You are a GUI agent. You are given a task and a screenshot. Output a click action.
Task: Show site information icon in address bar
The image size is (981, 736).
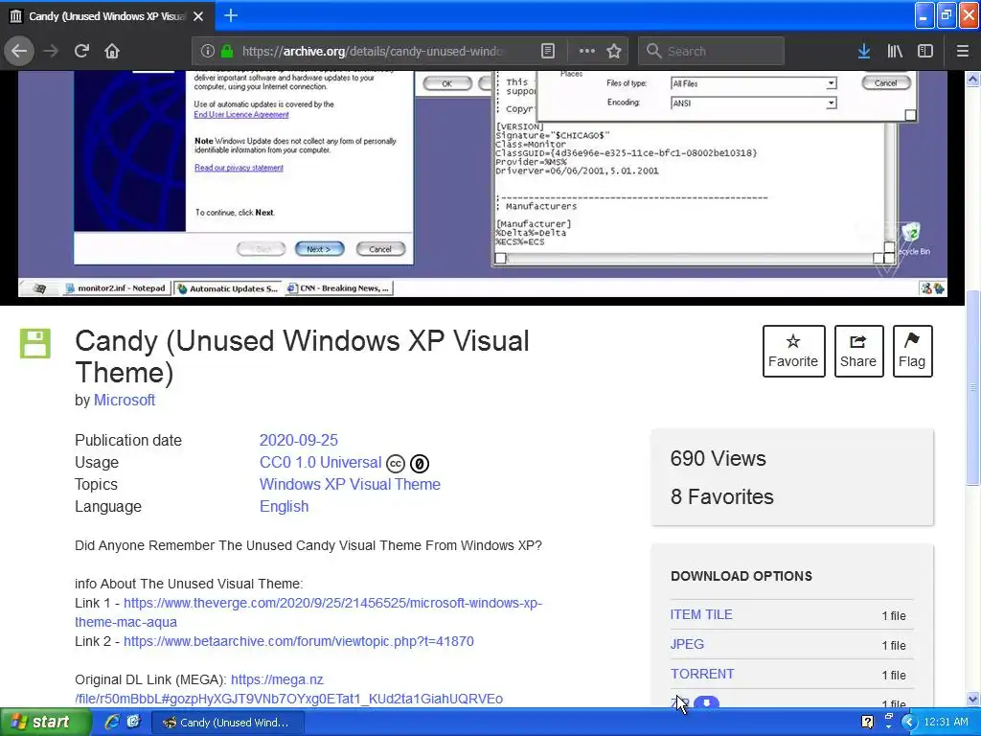[x=208, y=52]
